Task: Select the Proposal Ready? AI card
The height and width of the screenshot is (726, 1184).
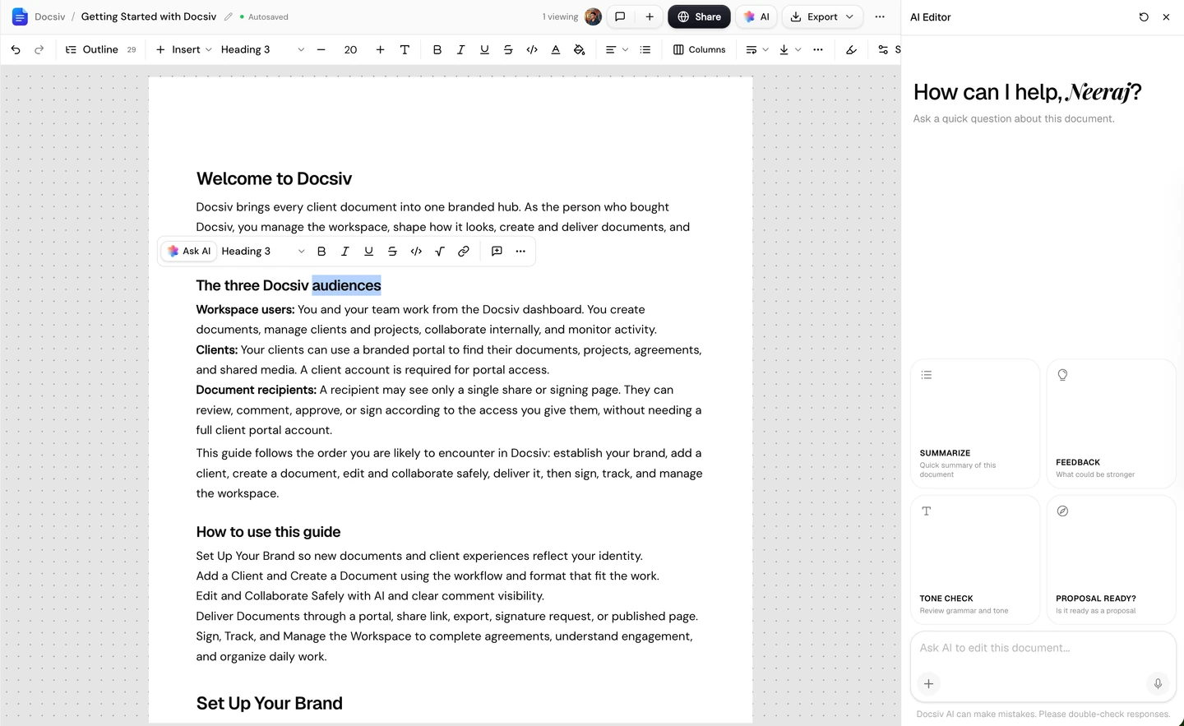Action: [x=1112, y=560]
